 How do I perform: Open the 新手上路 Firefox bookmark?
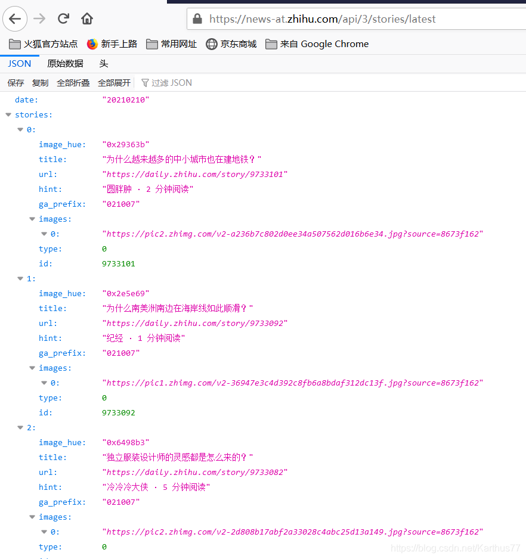[x=112, y=44]
